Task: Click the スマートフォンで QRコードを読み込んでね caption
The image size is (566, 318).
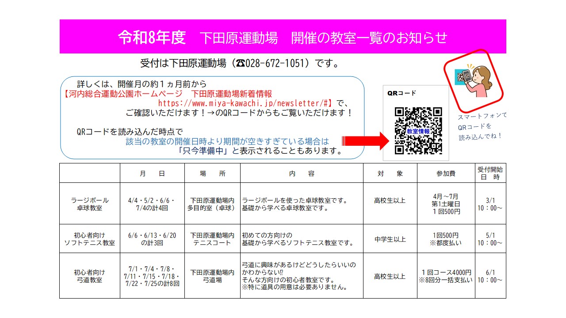Action: tap(482, 126)
